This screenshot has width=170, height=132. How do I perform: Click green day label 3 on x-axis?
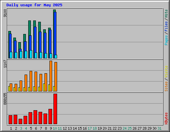[x=21, y=128]
